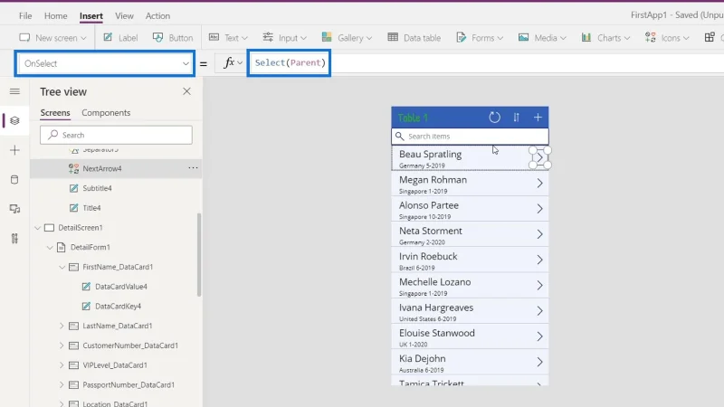Viewport: 724px width, 407px height.
Task: Open Advanced tools icon in left rail
Action: (x=14, y=239)
